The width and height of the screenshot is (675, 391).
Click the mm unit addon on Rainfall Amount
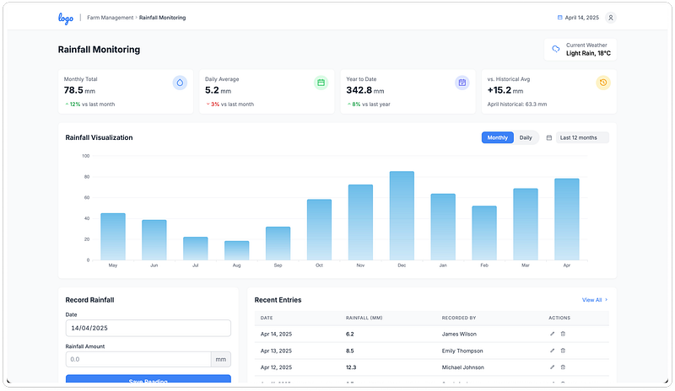221,359
